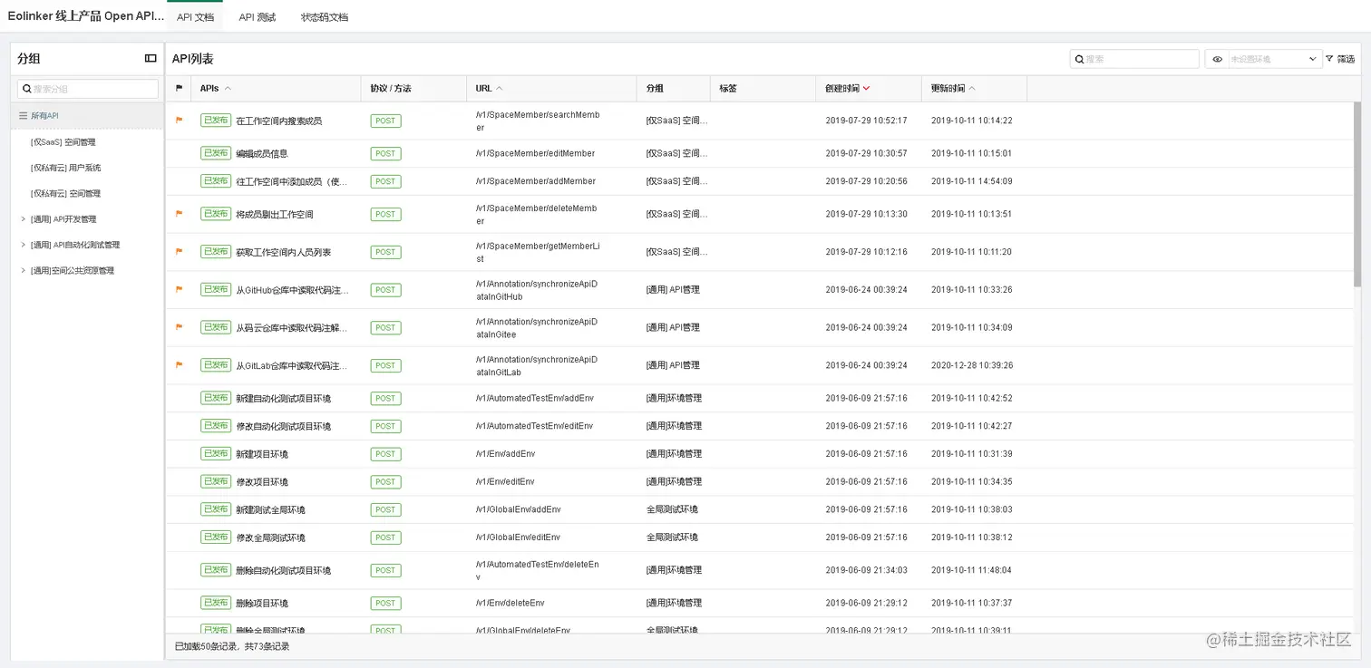This screenshot has height=668, width=1371.
Task: Open the 状态码文档 tab
Action: (325, 17)
